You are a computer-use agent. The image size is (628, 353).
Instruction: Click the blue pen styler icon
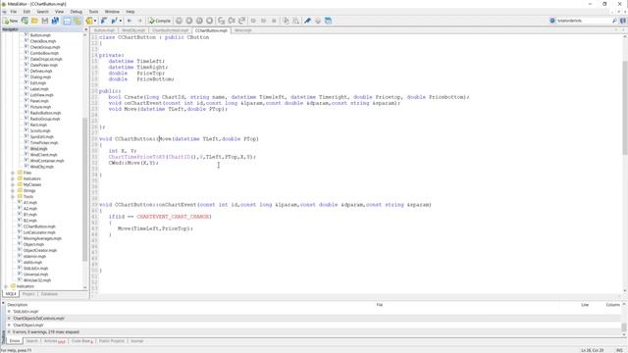(x=307, y=21)
